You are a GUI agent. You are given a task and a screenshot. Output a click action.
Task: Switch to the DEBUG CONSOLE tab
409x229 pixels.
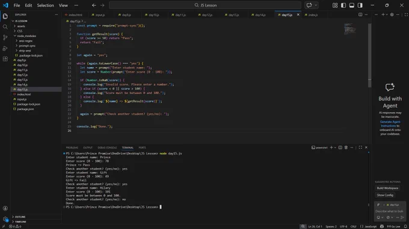click(x=107, y=147)
